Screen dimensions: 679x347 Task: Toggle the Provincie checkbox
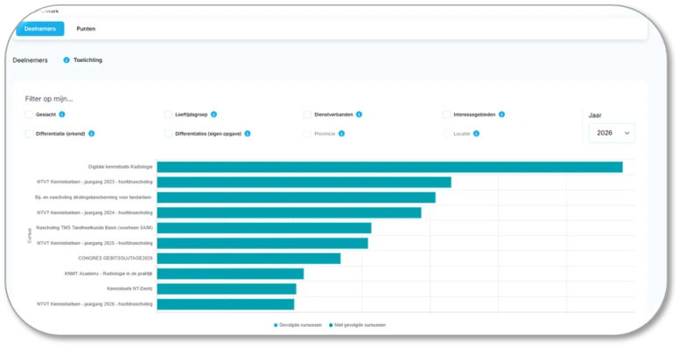[307, 134]
